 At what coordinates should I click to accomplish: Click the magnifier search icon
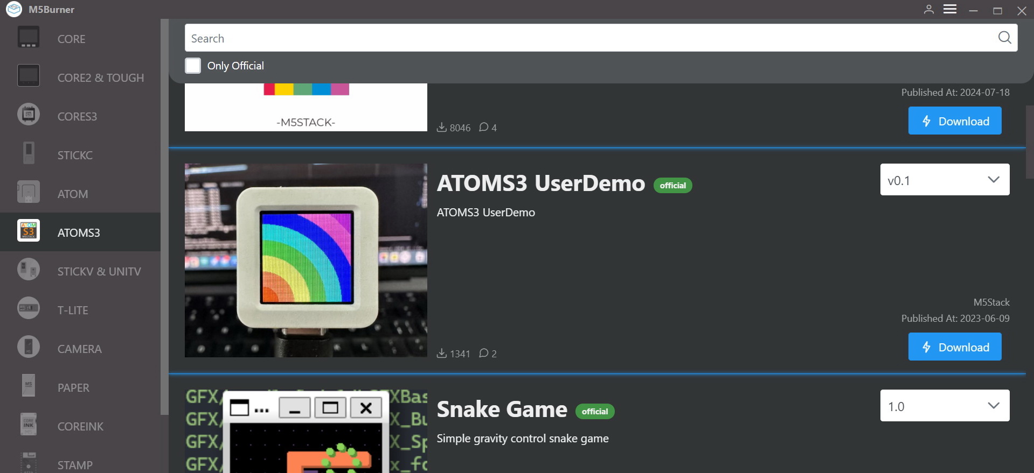pyautogui.click(x=1004, y=38)
